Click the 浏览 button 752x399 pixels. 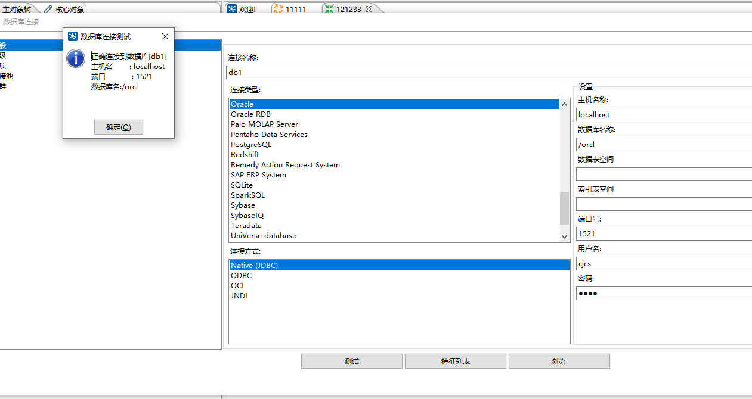[559, 361]
